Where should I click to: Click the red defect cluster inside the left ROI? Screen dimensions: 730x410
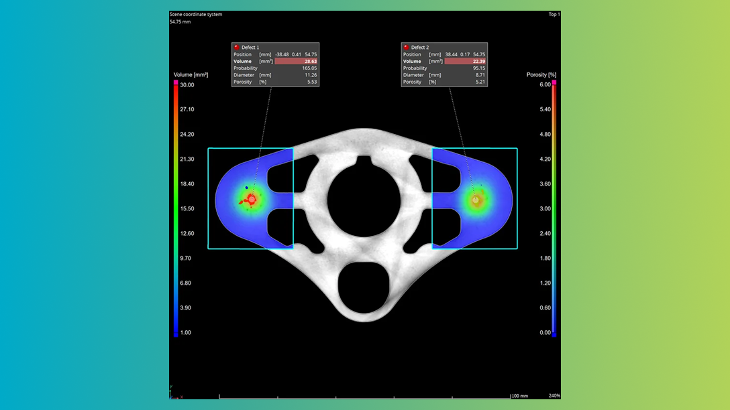[250, 199]
